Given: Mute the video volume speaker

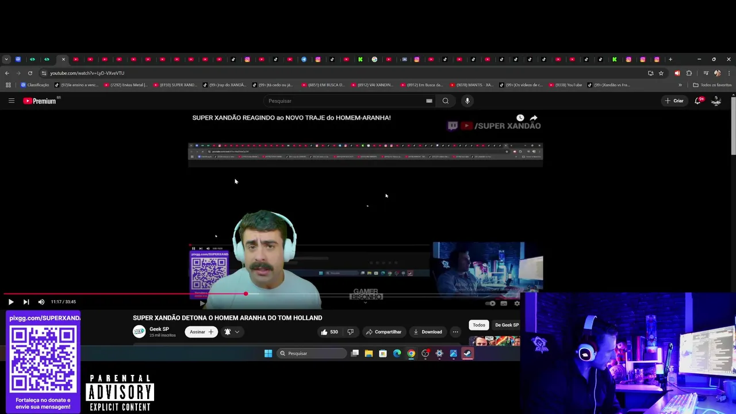Looking at the screenshot, I should point(41,302).
